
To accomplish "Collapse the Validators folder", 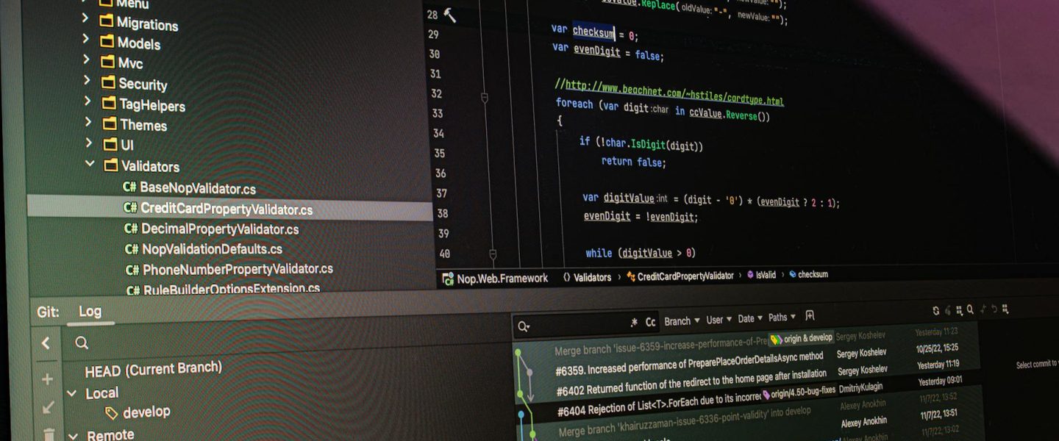I will (x=89, y=164).
